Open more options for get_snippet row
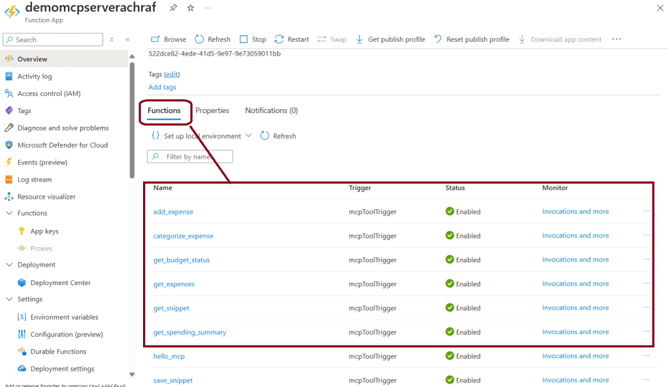Viewport: 669px width, 387px height. pos(646,307)
